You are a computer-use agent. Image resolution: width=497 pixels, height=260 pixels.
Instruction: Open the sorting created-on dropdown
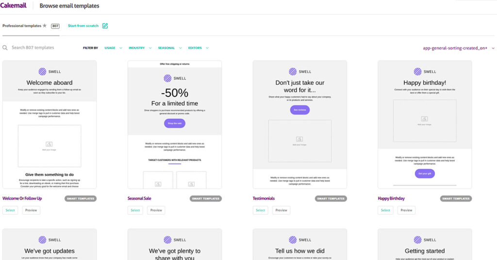pyautogui.click(x=458, y=48)
